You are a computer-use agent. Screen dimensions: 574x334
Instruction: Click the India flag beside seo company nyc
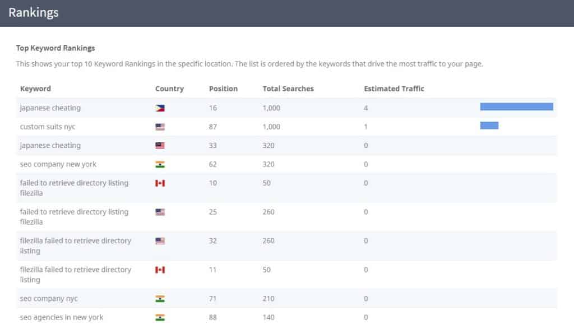tap(161, 298)
